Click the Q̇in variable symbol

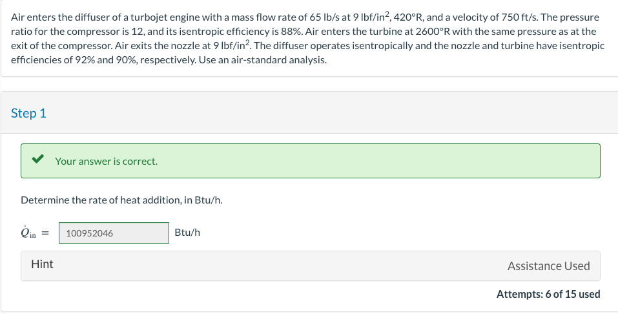pyautogui.click(x=30, y=233)
